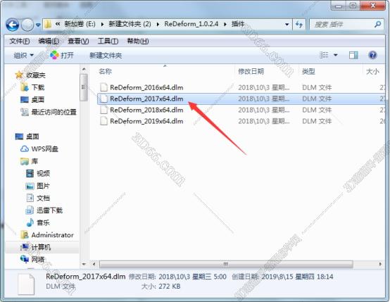
Task: Select file ReDeform_2016x64.dlm
Action: click(x=146, y=87)
